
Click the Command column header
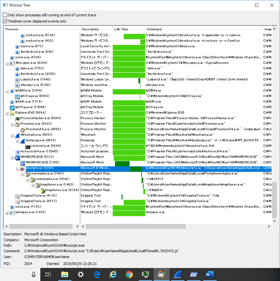pyautogui.click(x=204, y=29)
